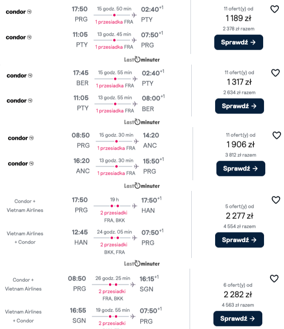This screenshot has width=284, height=329.
Task: Click the Condor logo on PRG–PTY outbound flight
Action: (x=19, y=12)
